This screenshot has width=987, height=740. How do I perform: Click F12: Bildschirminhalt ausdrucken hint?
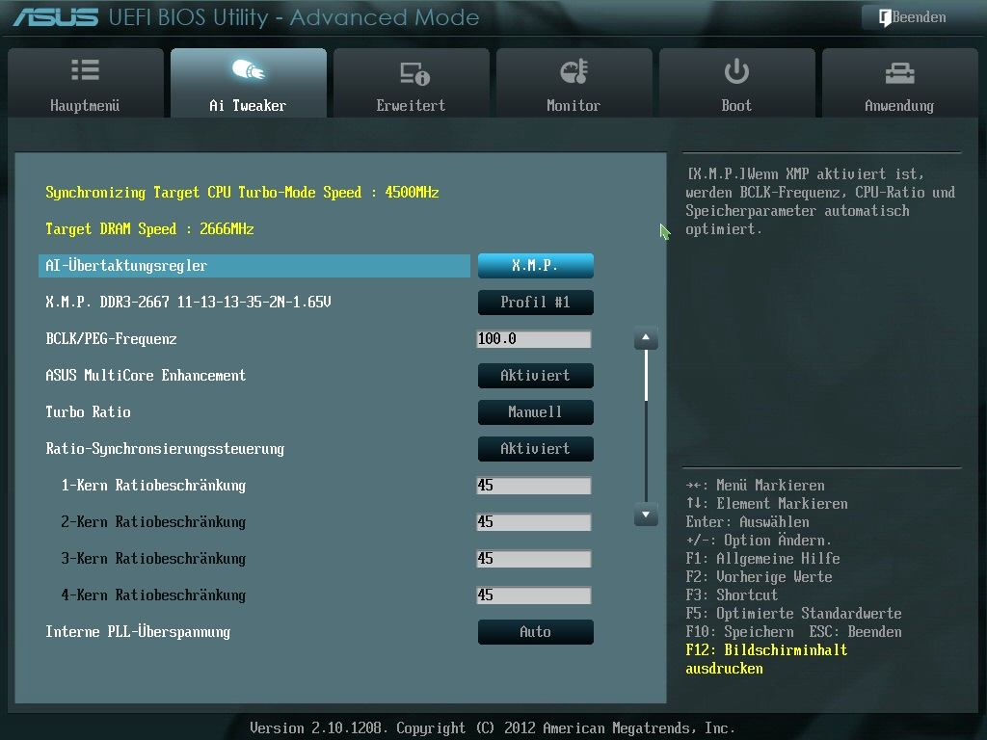766,659
